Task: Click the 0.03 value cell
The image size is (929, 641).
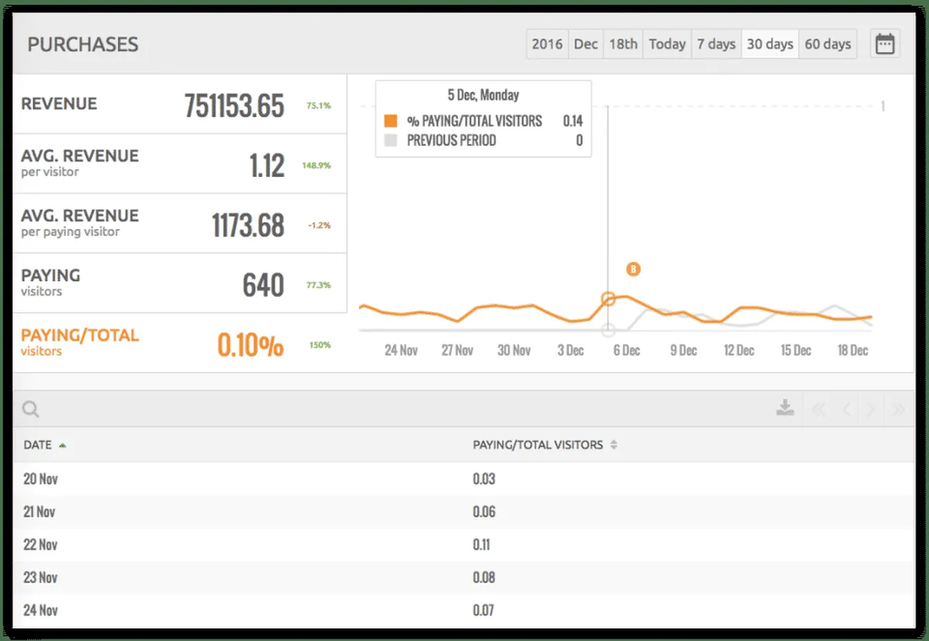Action: coord(484,479)
